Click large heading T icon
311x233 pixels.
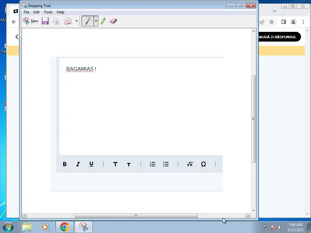(x=115, y=164)
